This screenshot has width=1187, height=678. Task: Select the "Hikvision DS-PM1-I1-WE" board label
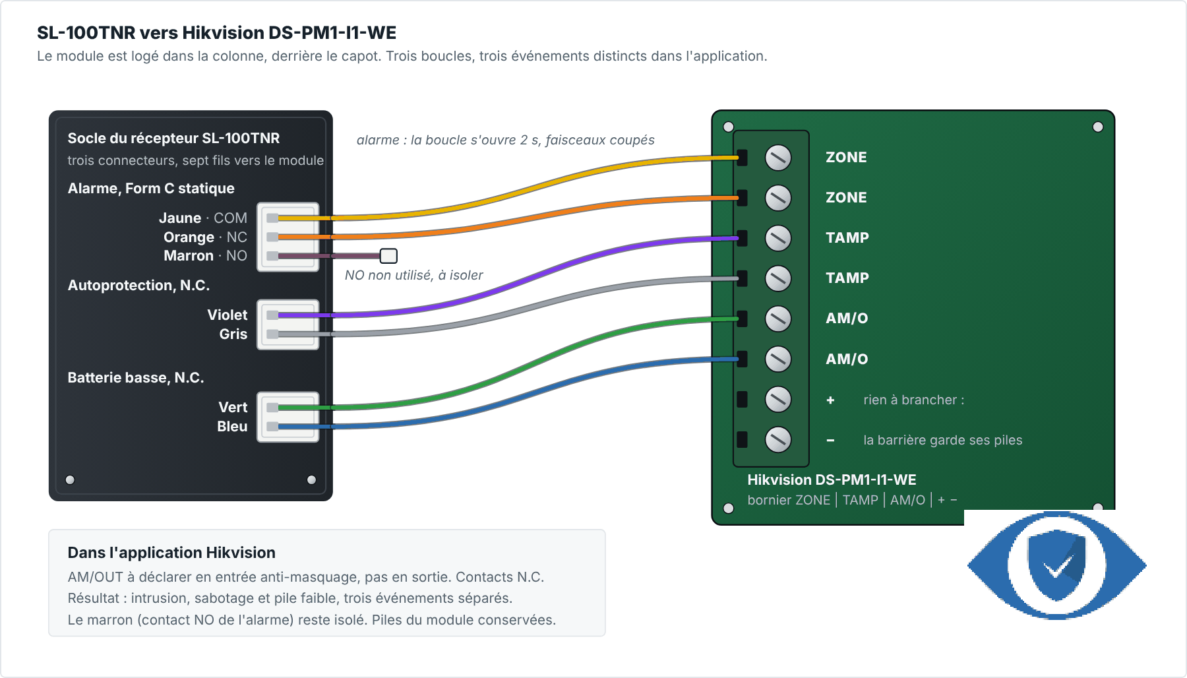pyautogui.click(x=832, y=479)
